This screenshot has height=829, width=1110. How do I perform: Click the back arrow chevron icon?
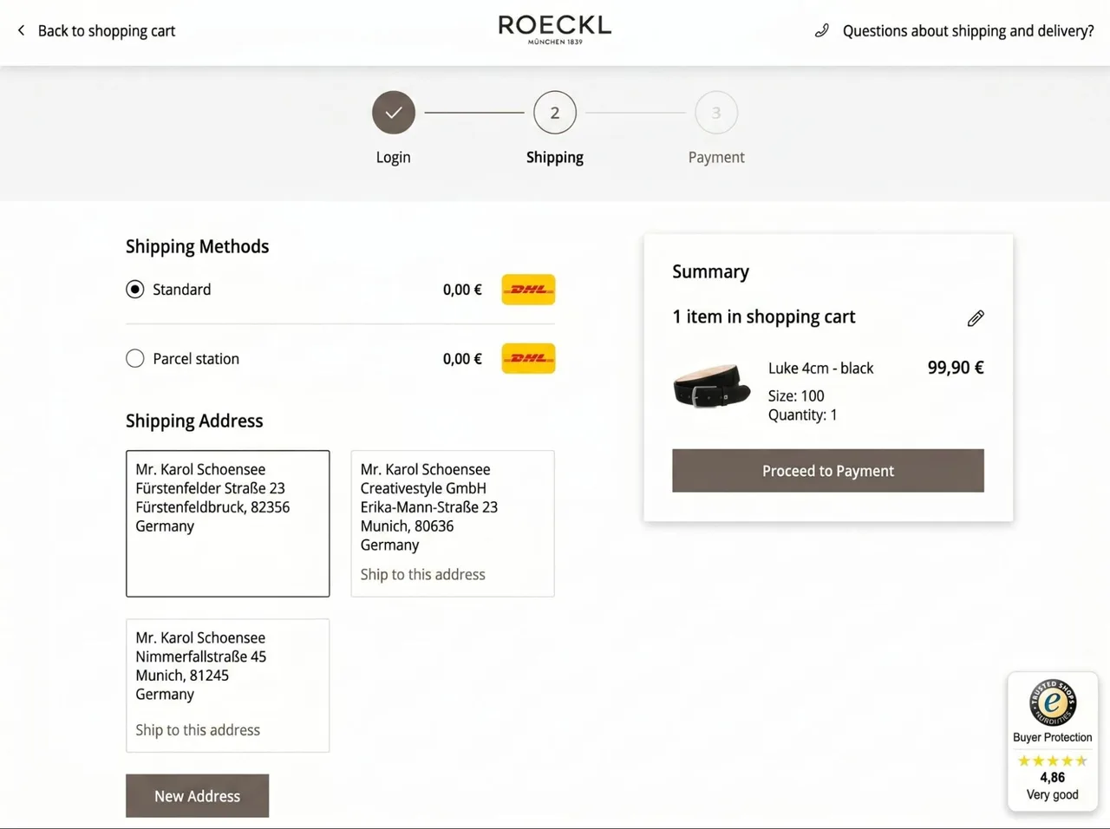[21, 30]
